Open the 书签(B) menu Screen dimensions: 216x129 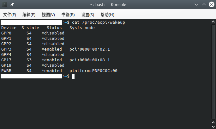pyautogui.click(x=68, y=15)
